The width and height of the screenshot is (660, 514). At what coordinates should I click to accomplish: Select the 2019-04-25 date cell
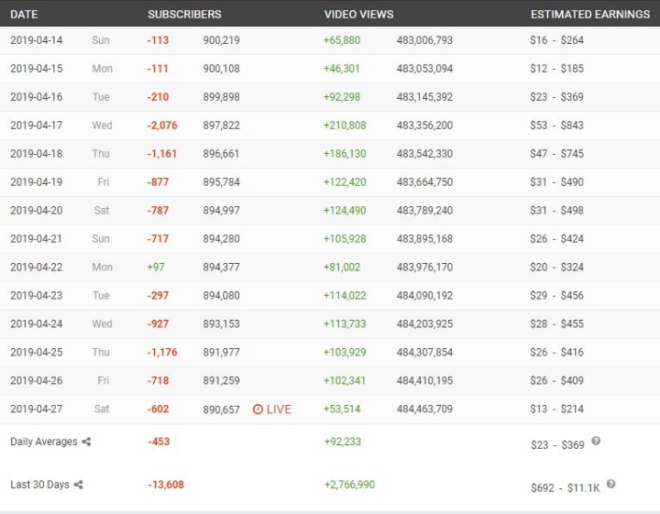37,353
